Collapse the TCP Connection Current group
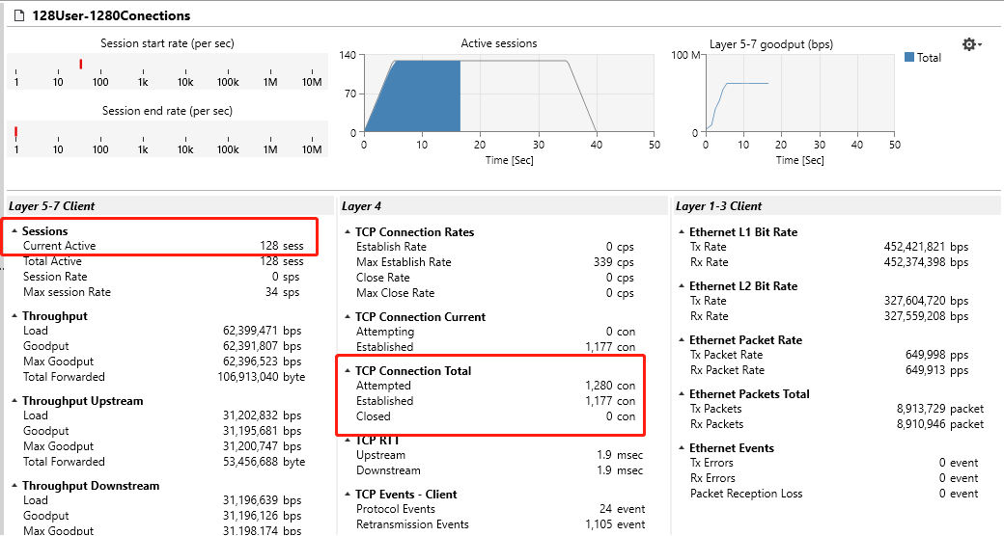 (348, 317)
